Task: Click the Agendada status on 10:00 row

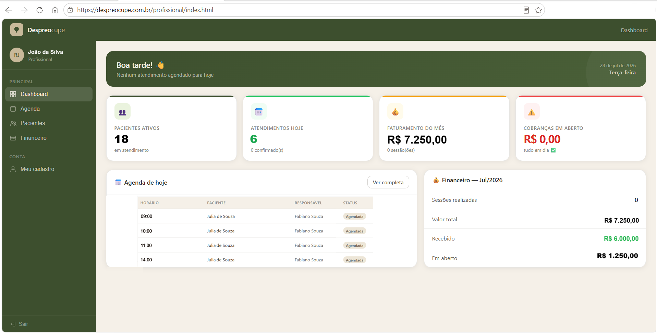Action: [x=354, y=231]
